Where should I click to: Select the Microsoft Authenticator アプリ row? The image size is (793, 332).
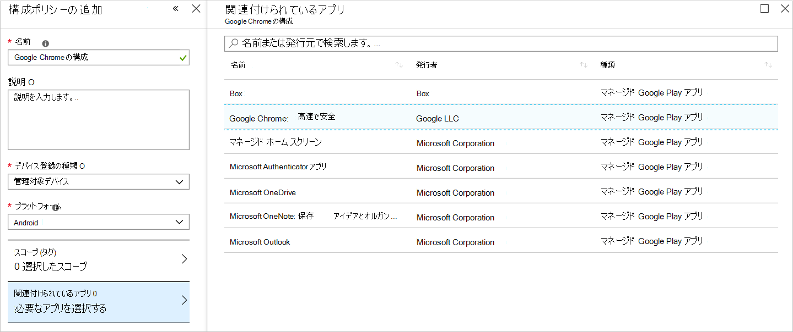501,167
